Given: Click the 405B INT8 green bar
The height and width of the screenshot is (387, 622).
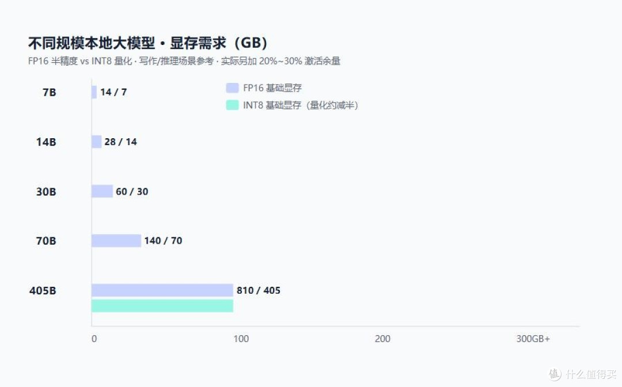Looking at the screenshot, I should [x=162, y=306].
